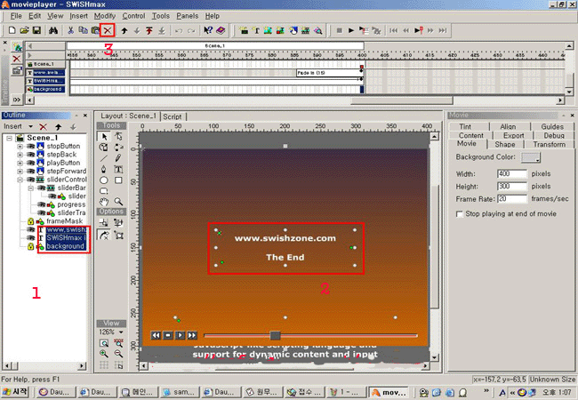Open a file with the folder icon
Viewport: 578px width, 400px height.
(x=24, y=30)
